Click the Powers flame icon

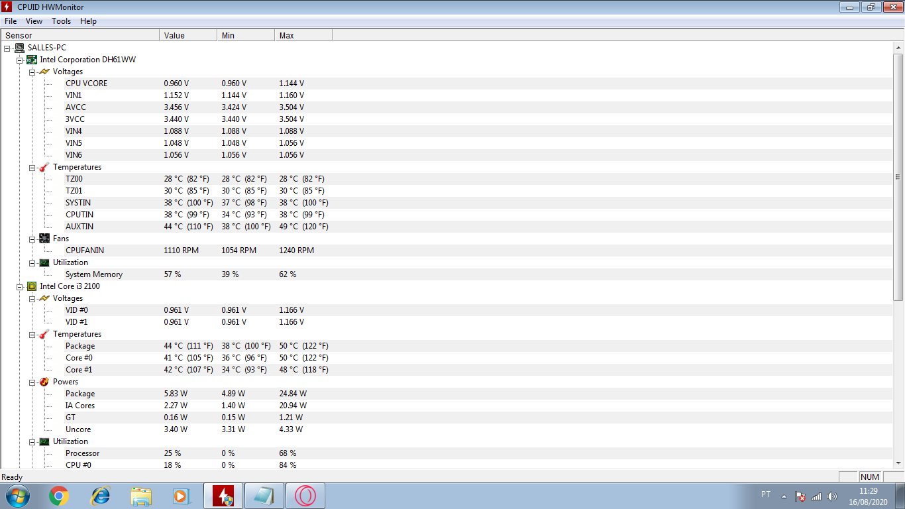coord(44,382)
